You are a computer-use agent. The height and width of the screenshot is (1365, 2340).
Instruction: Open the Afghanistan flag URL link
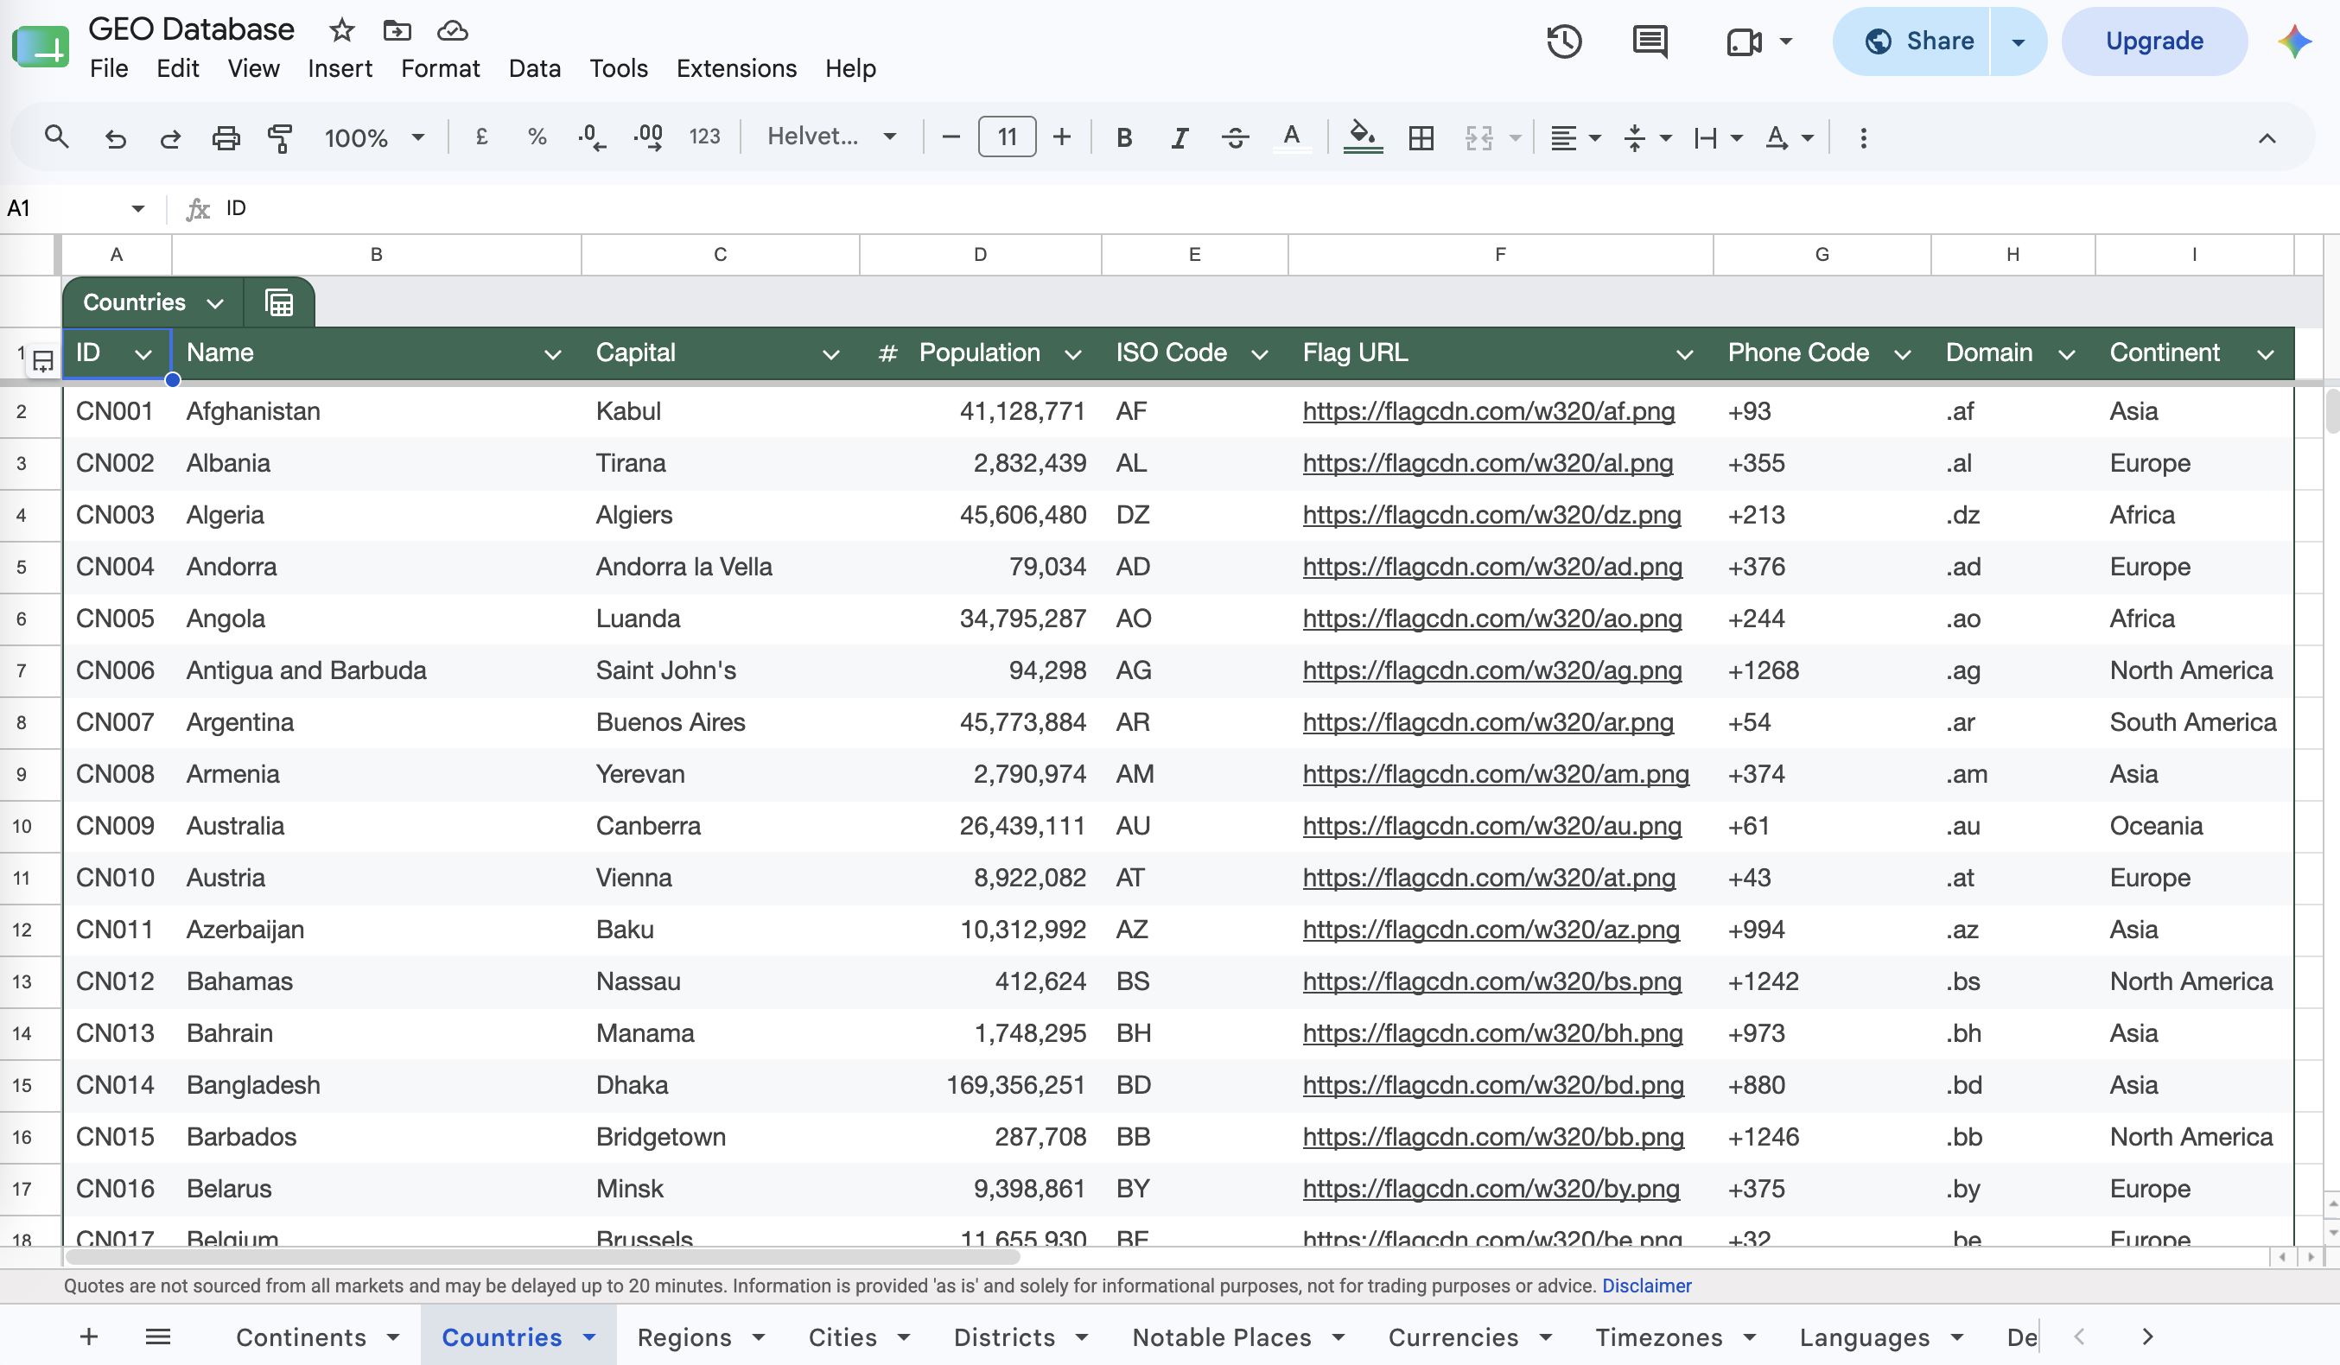1489,411
